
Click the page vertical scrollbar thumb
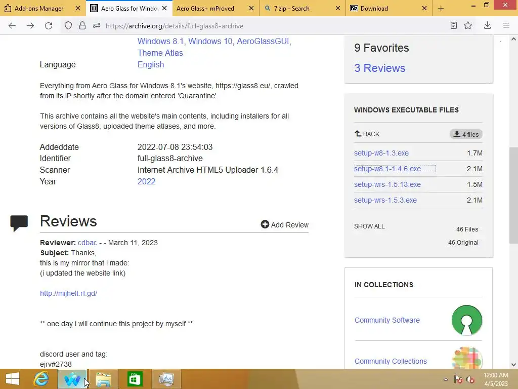[513, 195]
